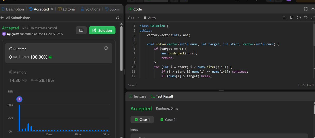The image size is (315, 138).
Task: Reset code with undo arrow icon
Action: (306, 18)
